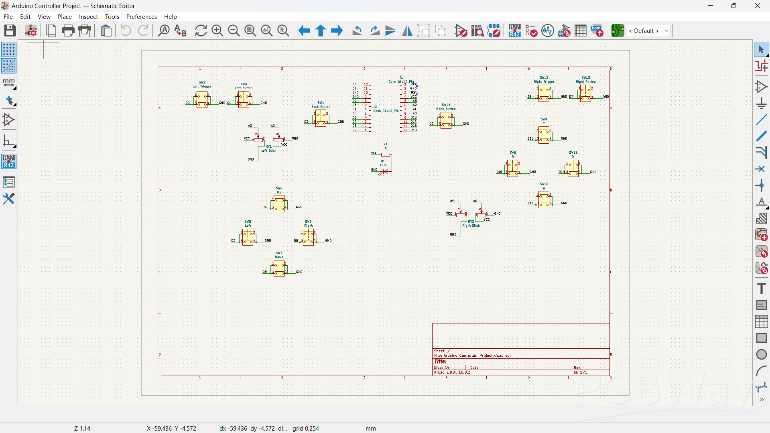Open Schematic Setup from the toolbar
770x433 pixels.
coord(31,30)
